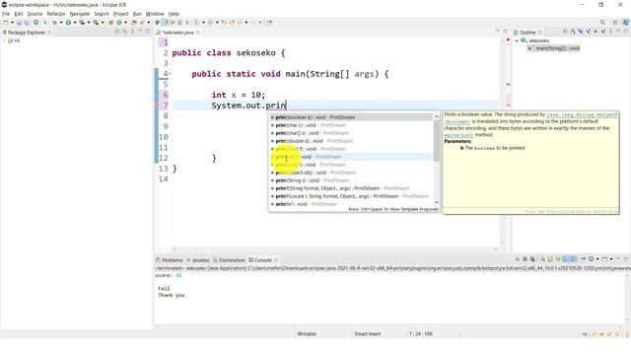
Task: Click the New toolbar icon
Action: (6, 23)
